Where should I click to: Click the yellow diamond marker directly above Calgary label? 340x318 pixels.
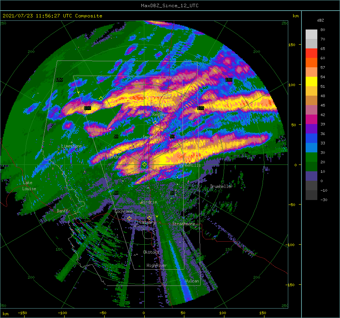click(x=149, y=218)
